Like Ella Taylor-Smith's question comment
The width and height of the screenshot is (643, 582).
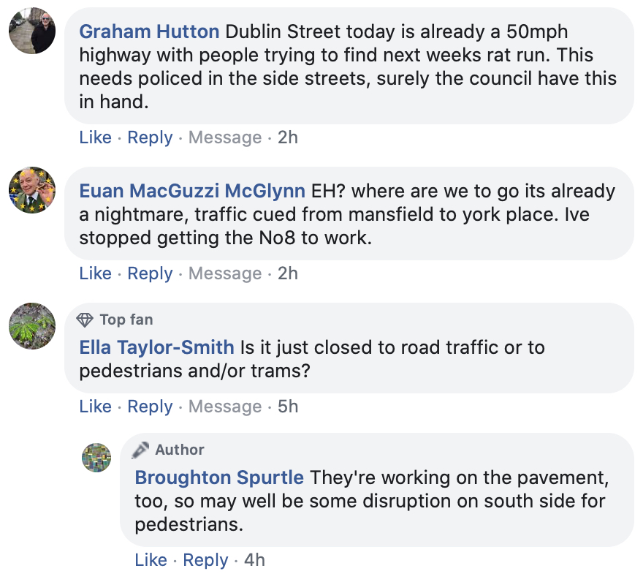coord(95,407)
